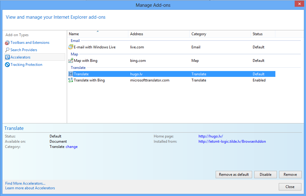Click the Translate details heading

click(x=14, y=128)
